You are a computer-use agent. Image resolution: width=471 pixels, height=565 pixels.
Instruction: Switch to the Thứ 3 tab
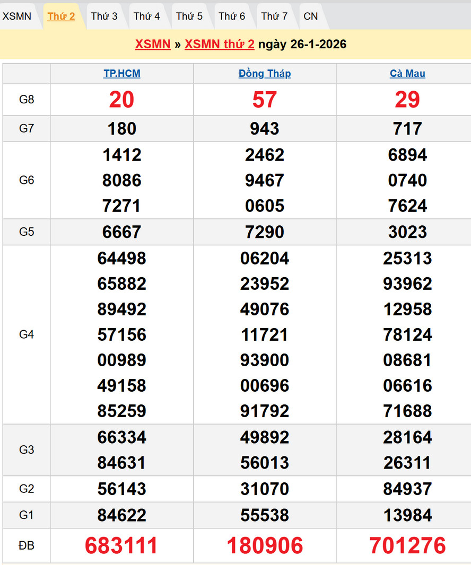click(x=104, y=16)
